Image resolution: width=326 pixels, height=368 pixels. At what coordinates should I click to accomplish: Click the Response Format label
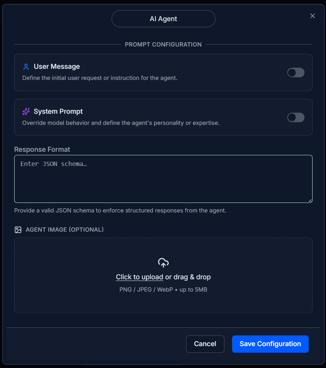pos(42,149)
